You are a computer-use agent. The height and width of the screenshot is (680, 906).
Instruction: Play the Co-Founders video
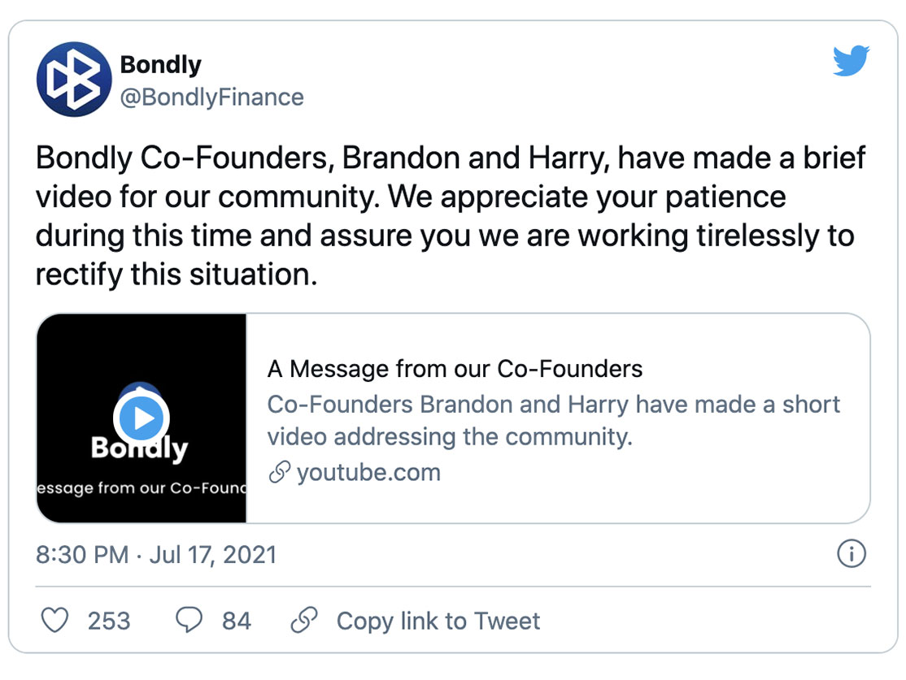[x=142, y=419]
